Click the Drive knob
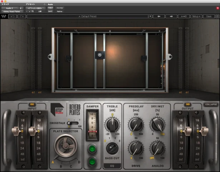 click(136, 148)
